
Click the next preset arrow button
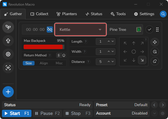(x=163, y=105)
